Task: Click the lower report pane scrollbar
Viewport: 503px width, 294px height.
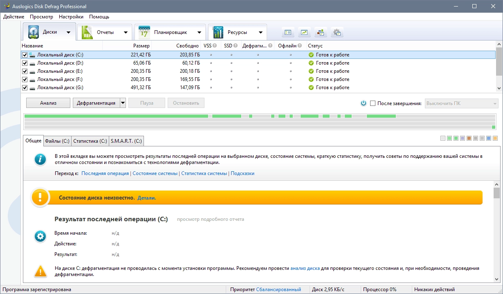Action: (x=496, y=233)
